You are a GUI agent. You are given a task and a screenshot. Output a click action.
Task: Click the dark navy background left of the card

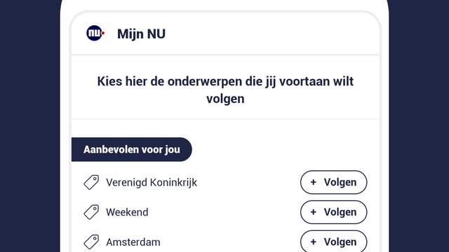(x=29, y=126)
